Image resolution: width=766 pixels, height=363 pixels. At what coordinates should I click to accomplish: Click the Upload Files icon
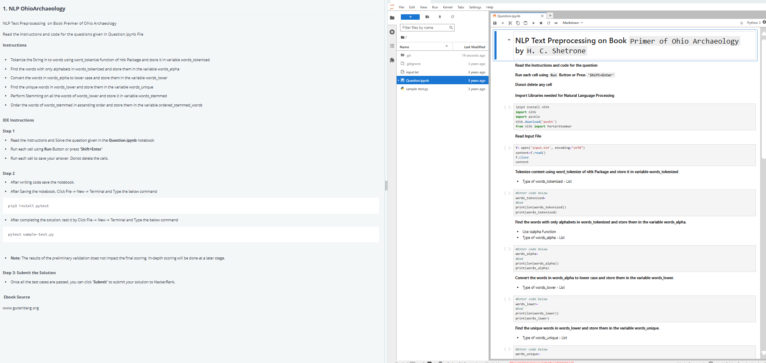coord(440,17)
